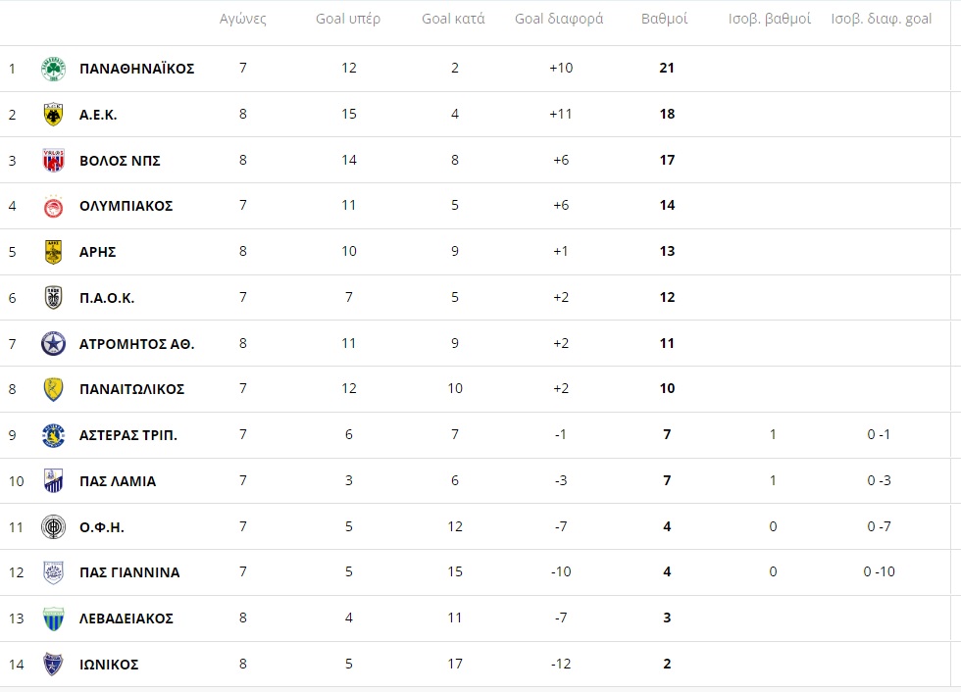Click the Atromitos blue star logo
961x692 pixels.
point(53,344)
